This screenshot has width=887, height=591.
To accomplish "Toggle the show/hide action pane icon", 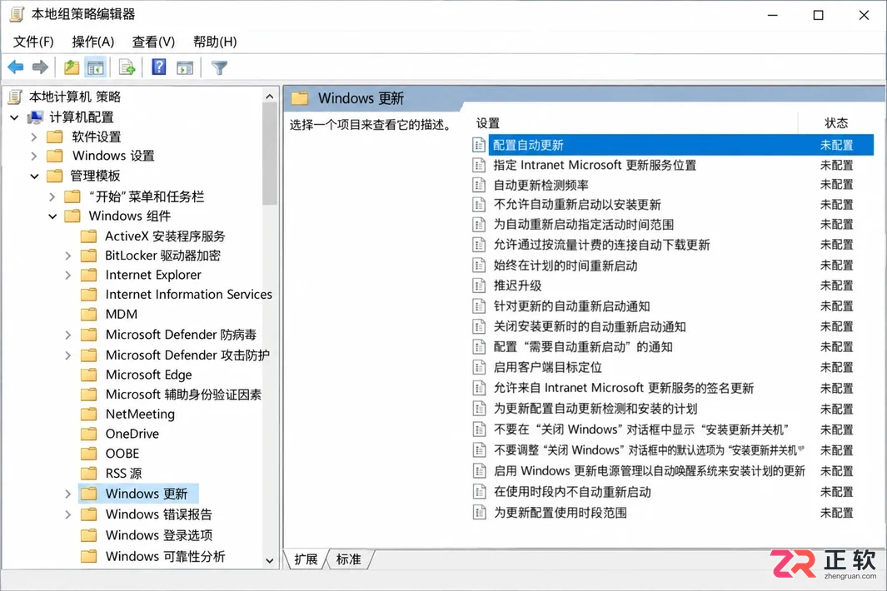I will click(185, 68).
